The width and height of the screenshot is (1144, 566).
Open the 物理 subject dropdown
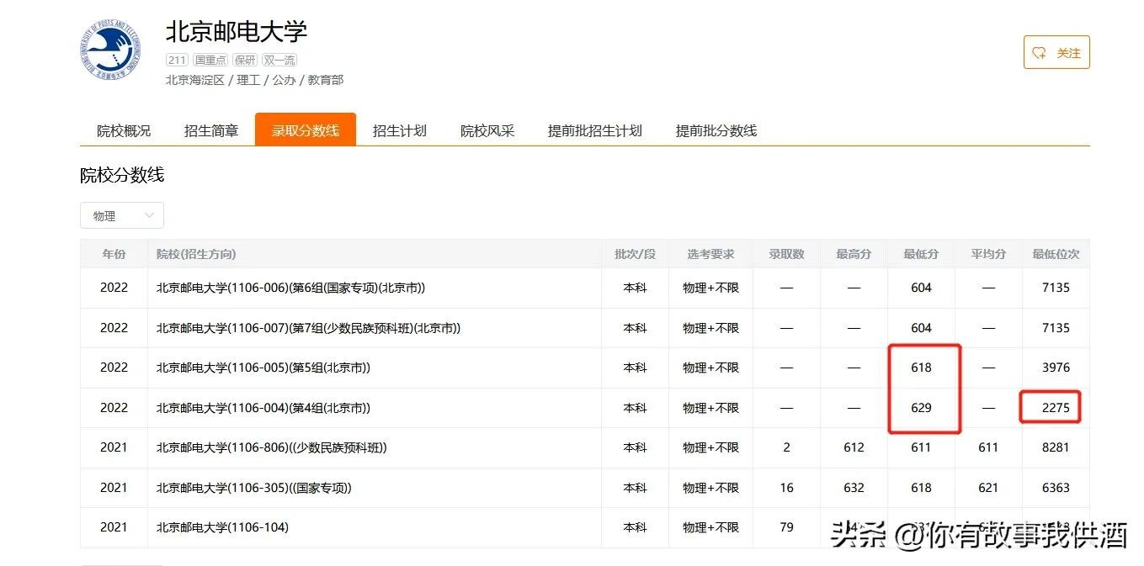tap(122, 215)
